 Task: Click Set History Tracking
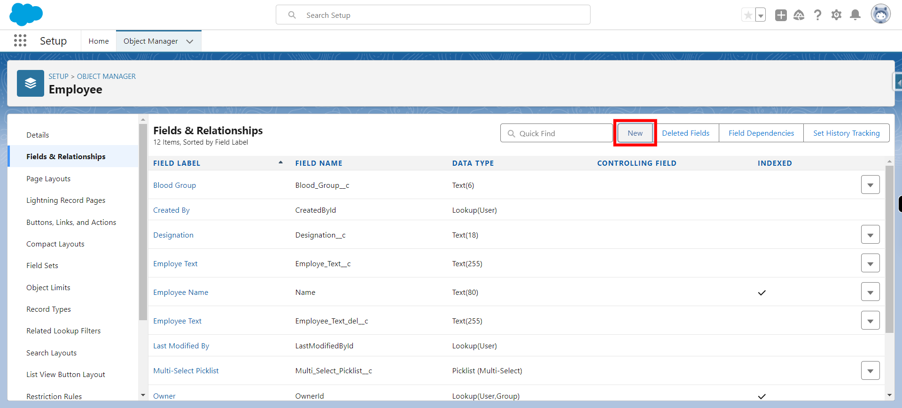coord(847,133)
